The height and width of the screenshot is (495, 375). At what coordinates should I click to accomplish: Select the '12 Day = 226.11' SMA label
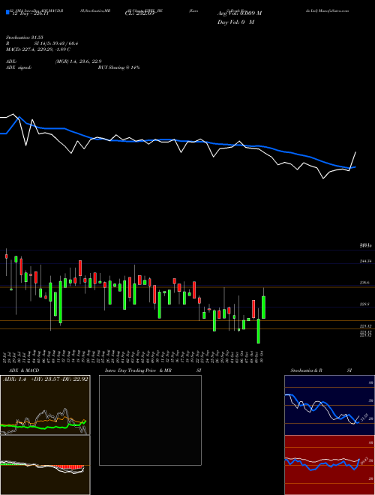[x=30, y=13]
